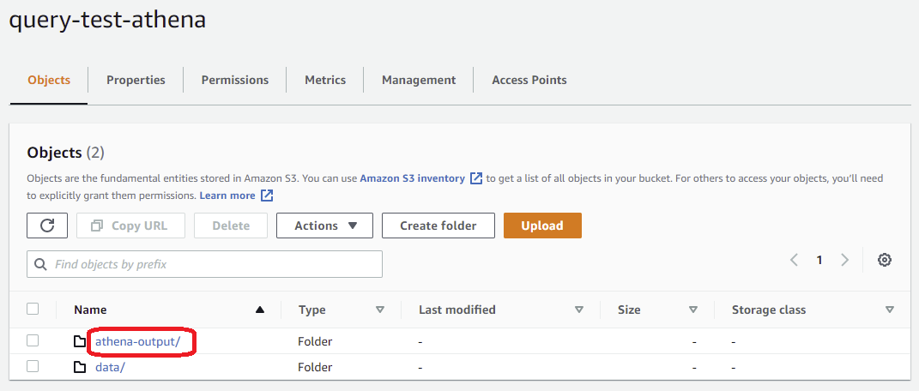Click external link icon beside Learn more
Image resolution: width=919 pixels, height=391 pixels.
click(x=267, y=195)
